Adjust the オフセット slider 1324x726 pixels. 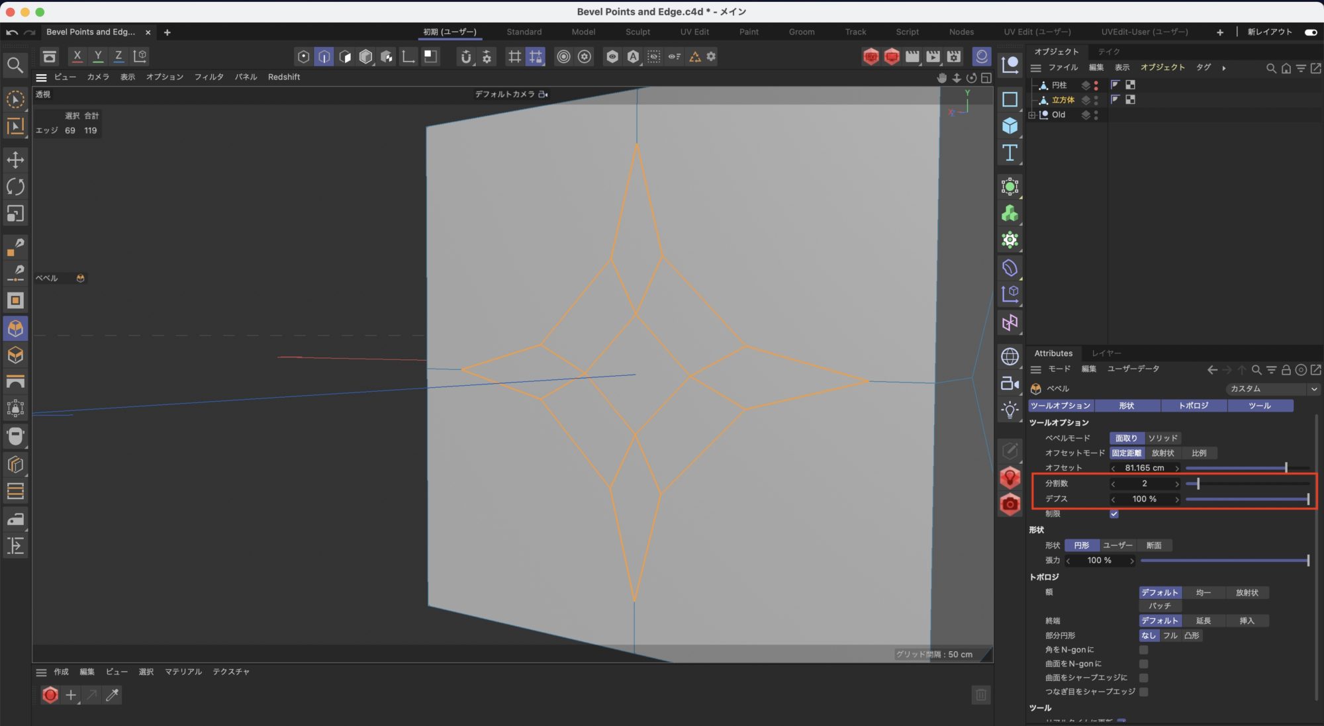point(1286,468)
